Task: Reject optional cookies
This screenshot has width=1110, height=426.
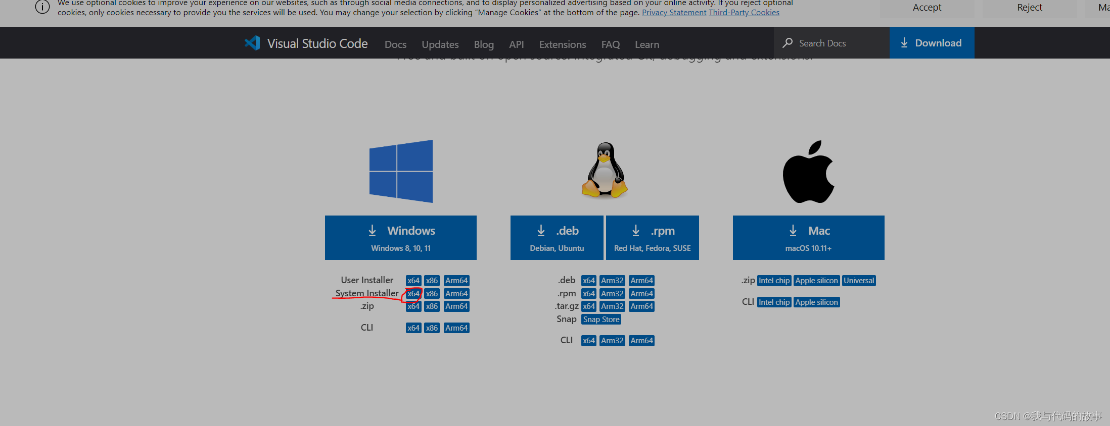Action: click(x=1030, y=8)
